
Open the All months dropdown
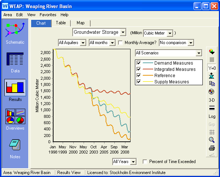[112, 43]
